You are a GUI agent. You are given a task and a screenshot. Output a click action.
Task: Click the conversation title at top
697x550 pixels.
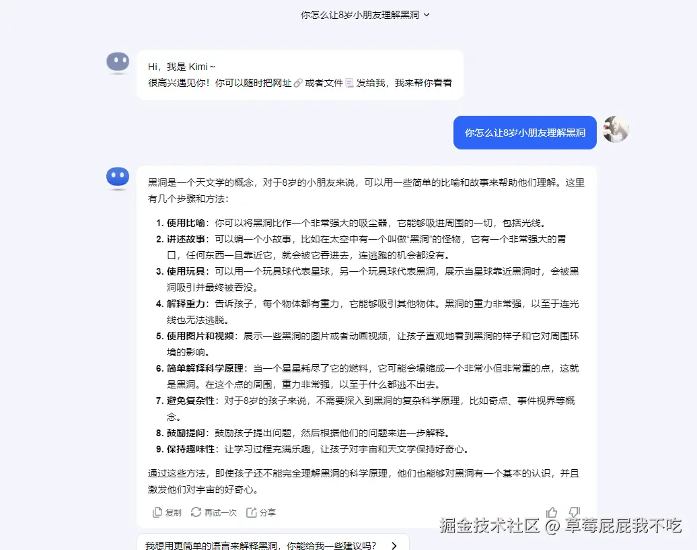360,15
